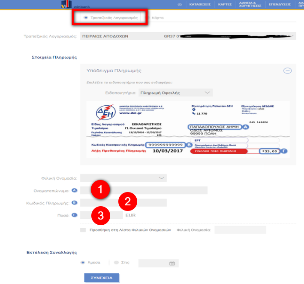Click the blue B badge beside Κωδικός Πληρωμής
This screenshot has height=284, width=304.
point(74,203)
